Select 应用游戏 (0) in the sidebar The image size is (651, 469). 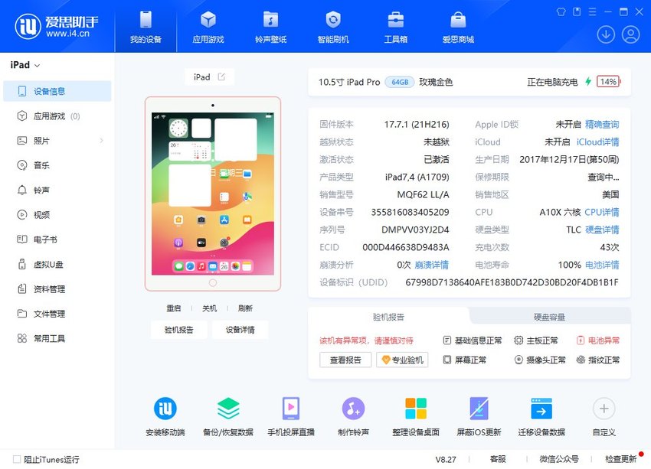coord(57,116)
